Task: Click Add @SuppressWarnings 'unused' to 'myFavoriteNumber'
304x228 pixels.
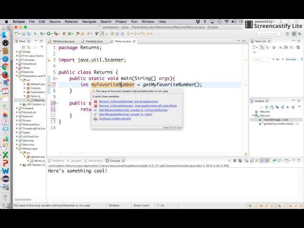Action: (133, 110)
